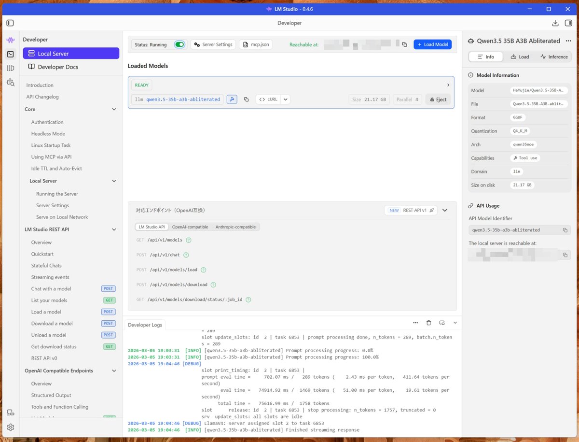Copy the cURL command button
The width and height of the screenshot is (579, 442).
coord(268,100)
